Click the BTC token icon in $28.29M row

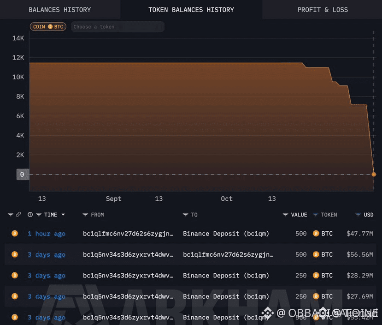[x=316, y=276]
